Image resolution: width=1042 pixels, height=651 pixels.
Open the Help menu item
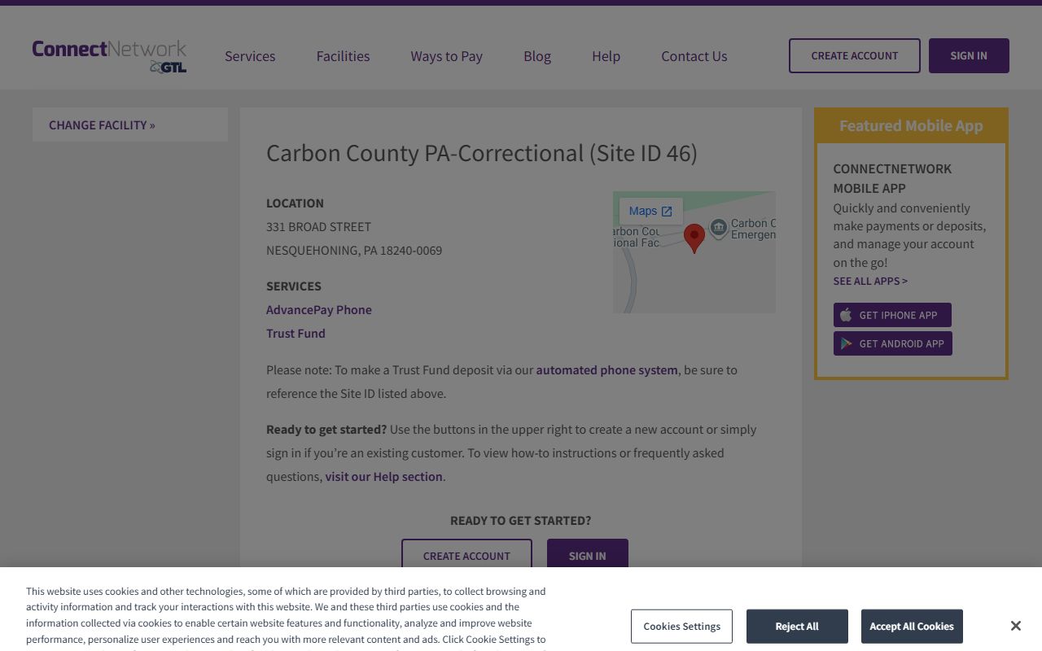pos(606,56)
